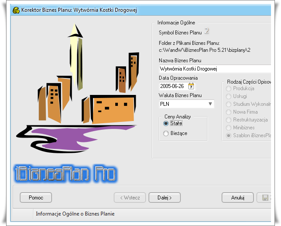Image resolution: width=281 pixels, height=226 pixels.
Task: Select the Studium Wykonalności radio option
Action: pos(229,104)
